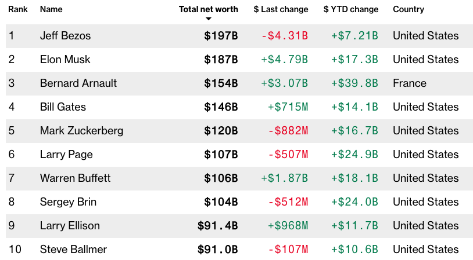The width and height of the screenshot is (473, 260).
Task: Click Bernard Arnault's +$39.8B YTD change
Action: coord(354,83)
